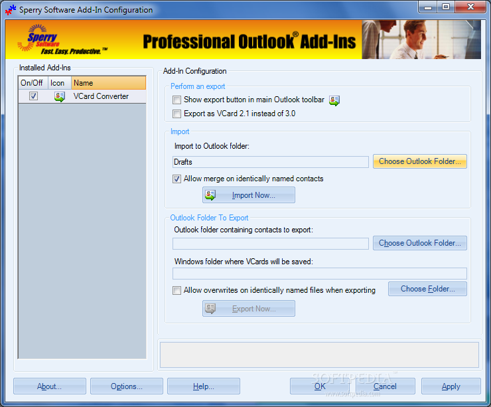Click the Windows folder for VCards field
The height and width of the screenshot is (407, 491).
319,273
